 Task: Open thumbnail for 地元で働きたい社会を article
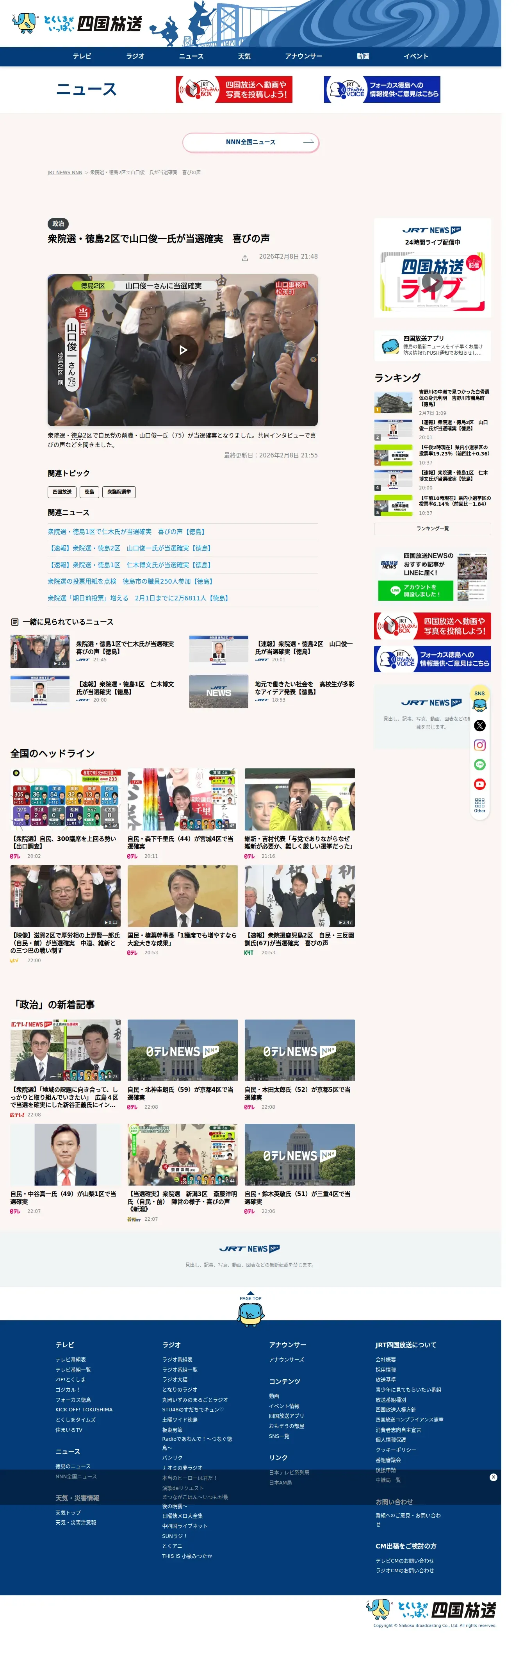tap(218, 691)
